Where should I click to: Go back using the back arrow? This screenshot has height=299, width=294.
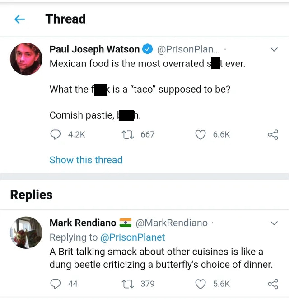19,19
